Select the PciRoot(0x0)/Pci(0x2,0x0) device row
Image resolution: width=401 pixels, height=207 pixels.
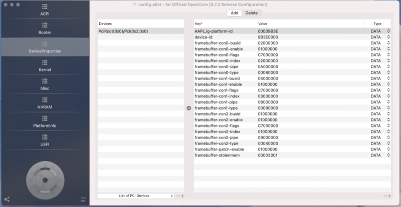point(141,31)
